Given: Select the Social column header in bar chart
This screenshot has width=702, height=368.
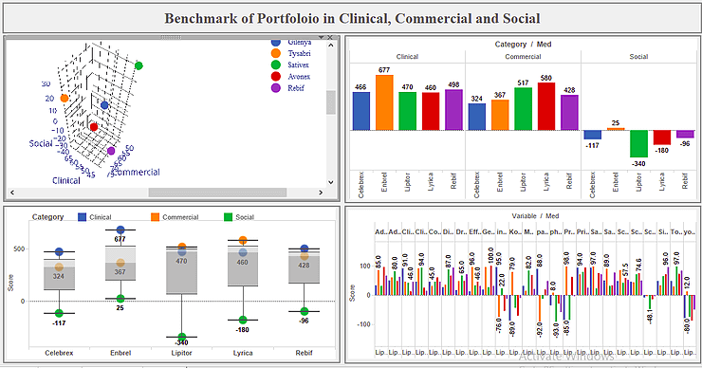Looking at the screenshot, I should point(638,57).
